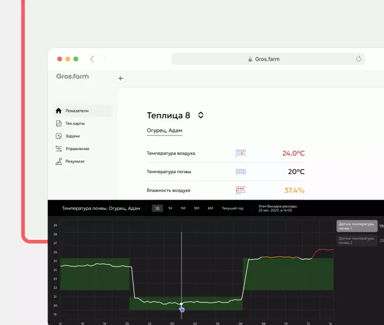Click the Результат flag icon

(x=58, y=161)
